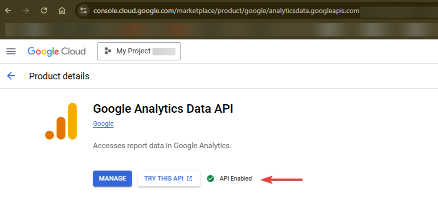Click the green API Enabled checkmark icon
The width and height of the screenshot is (438, 204).
[x=210, y=179]
